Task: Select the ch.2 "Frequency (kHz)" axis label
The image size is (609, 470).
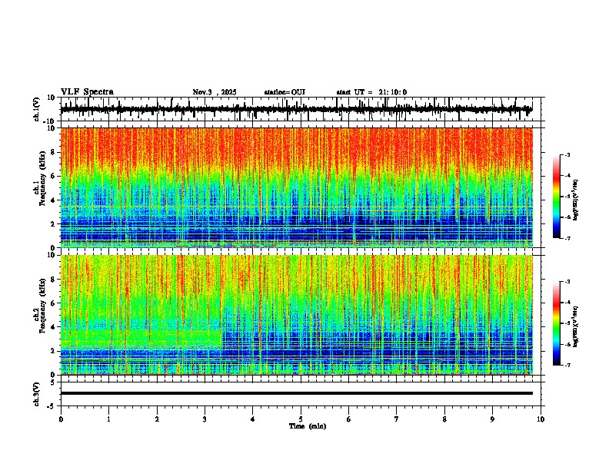Action: (43, 306)
